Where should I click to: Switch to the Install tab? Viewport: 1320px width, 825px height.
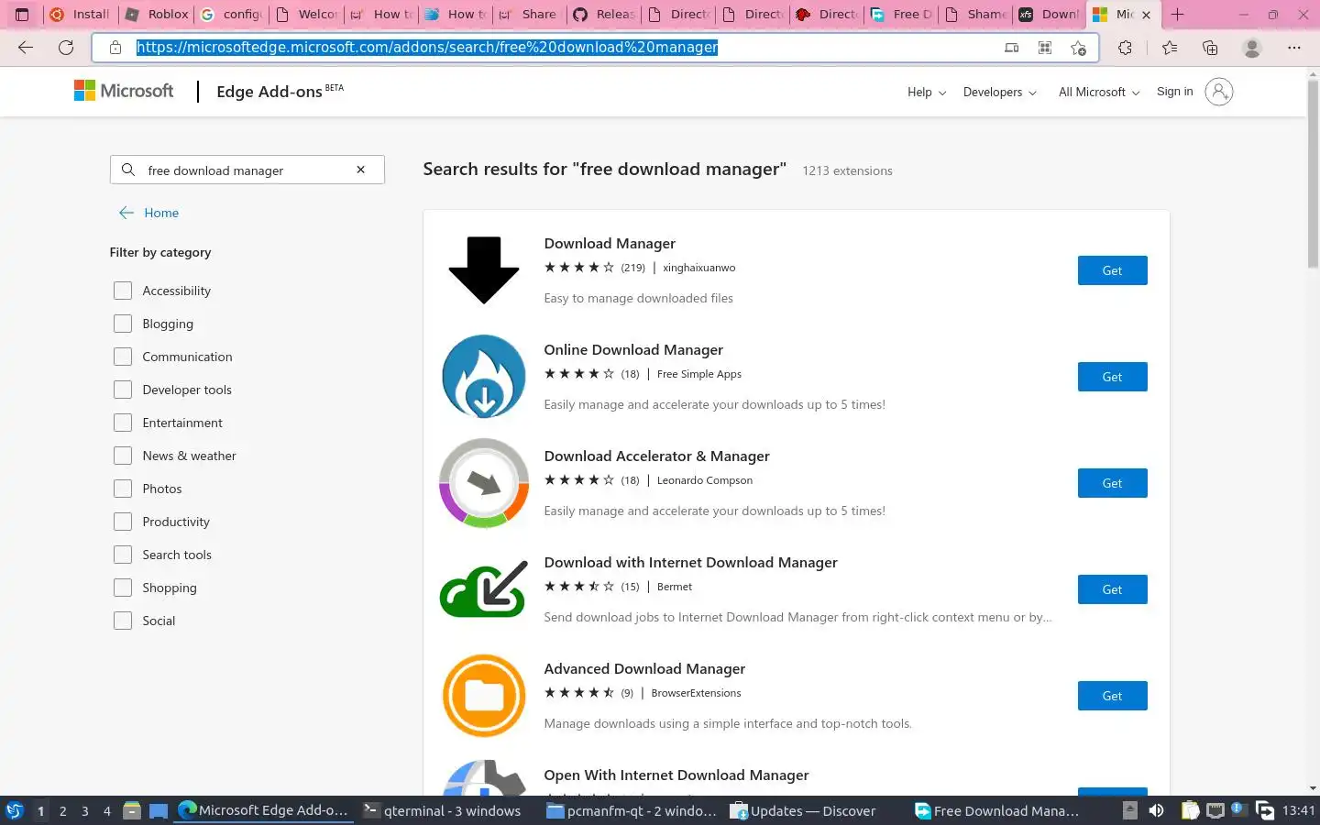point(82,15)
